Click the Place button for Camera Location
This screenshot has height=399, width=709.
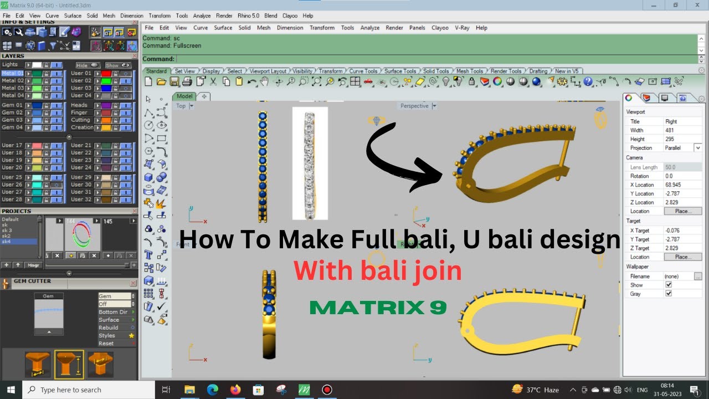coord(682,211)
